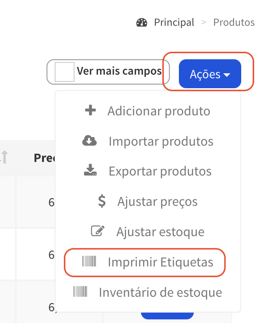This screenshot has width=262, height=323.
Task: Click the caret arrow on Ações button
Action: 227,75
